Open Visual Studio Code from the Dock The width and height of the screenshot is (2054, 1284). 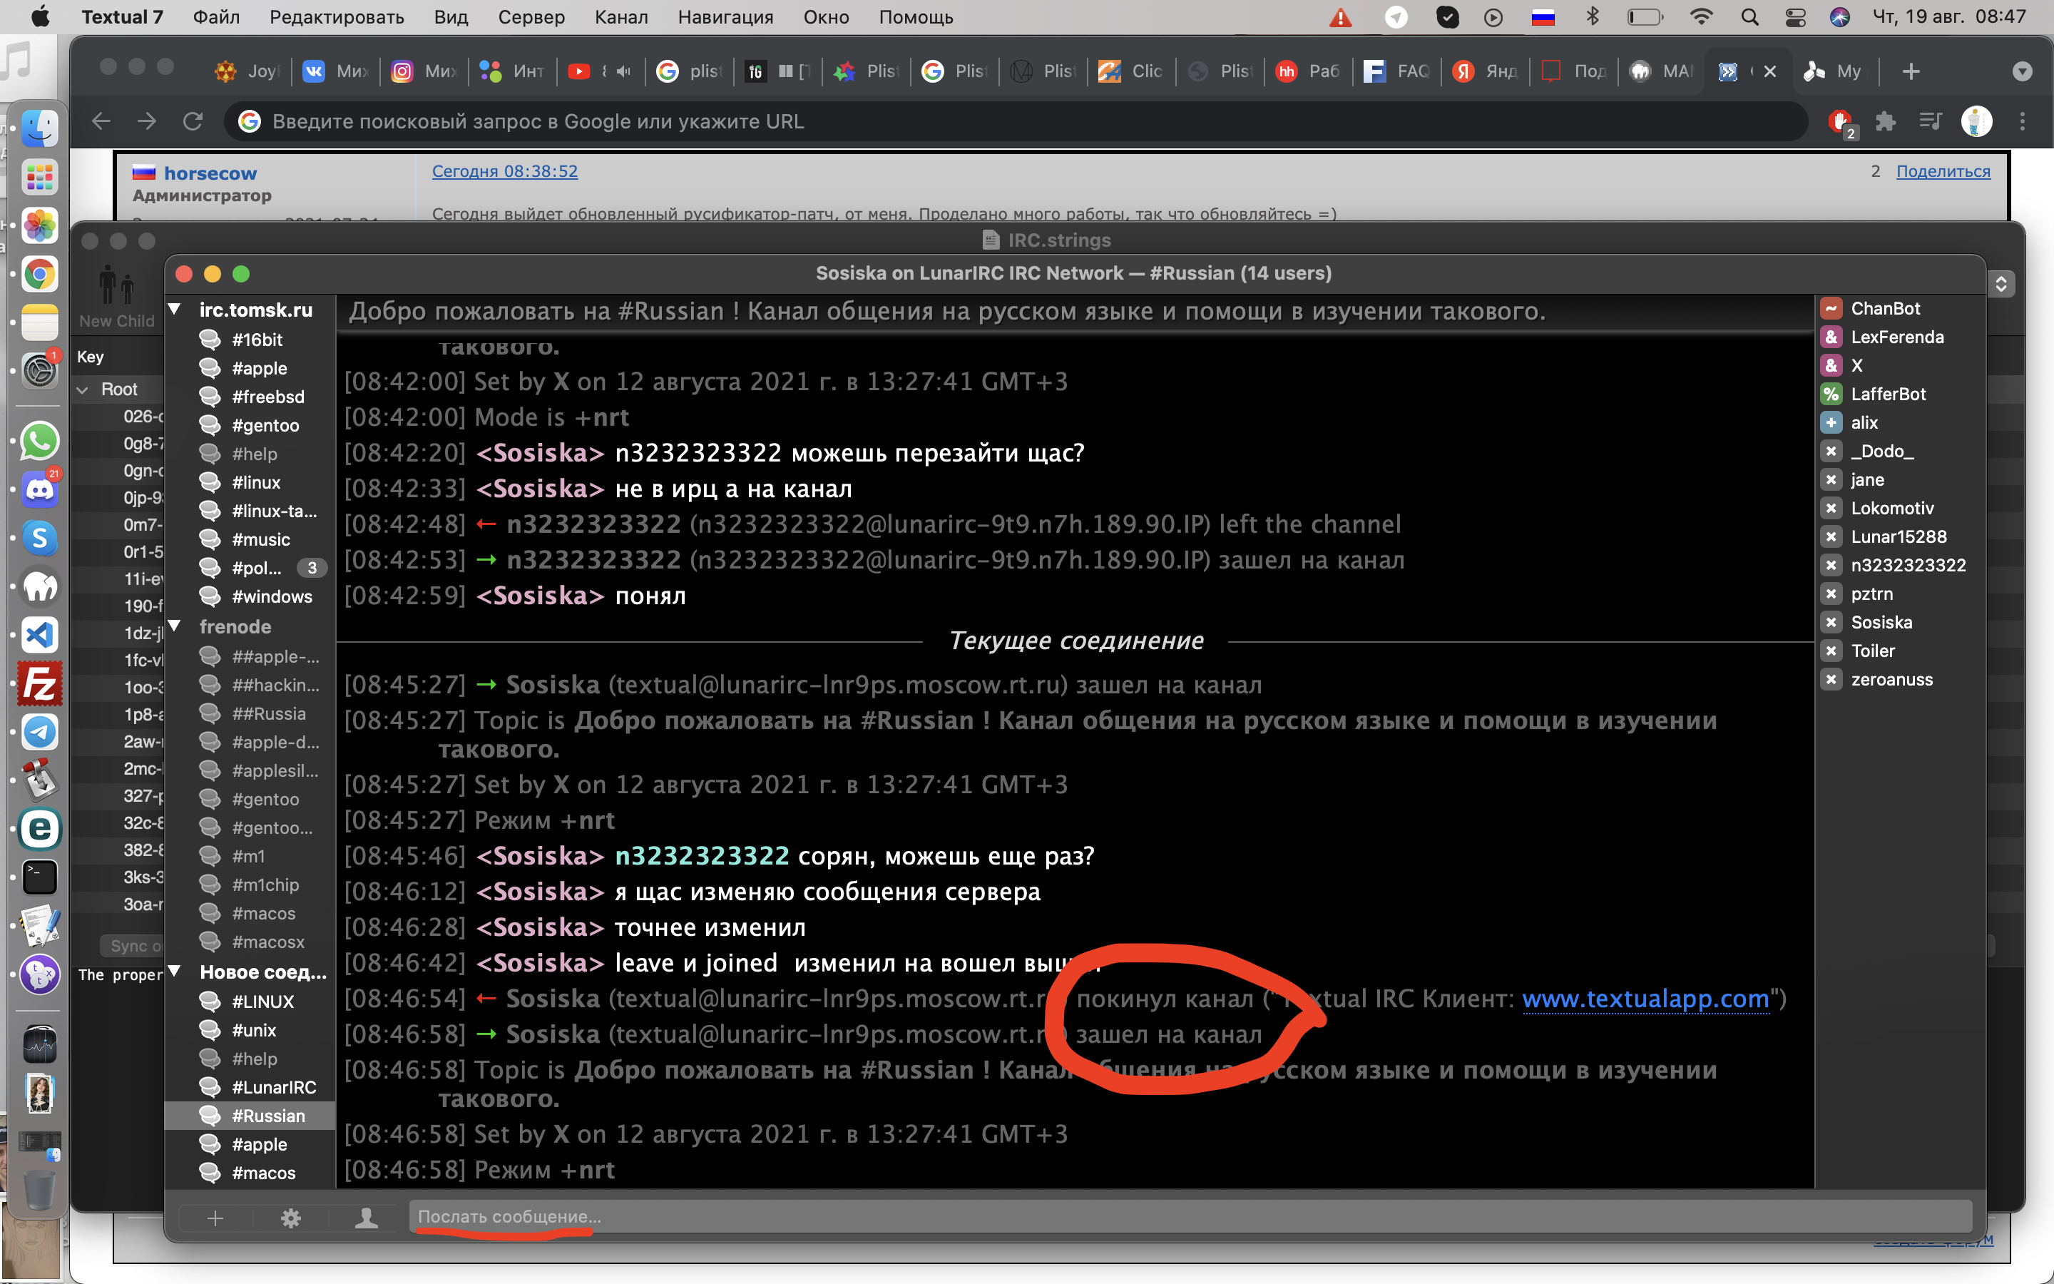pos(39,635)
